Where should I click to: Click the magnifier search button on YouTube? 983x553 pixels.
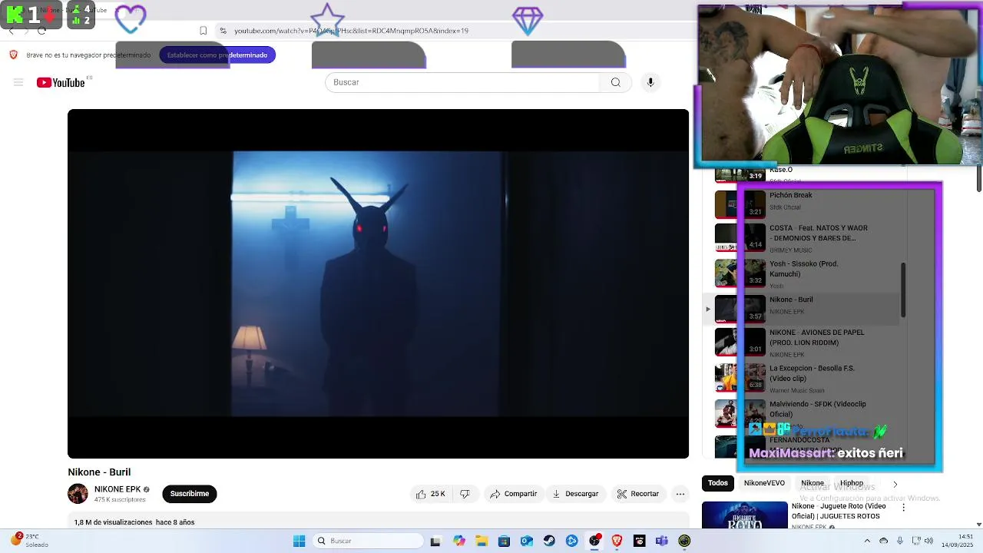click(615, 82)
